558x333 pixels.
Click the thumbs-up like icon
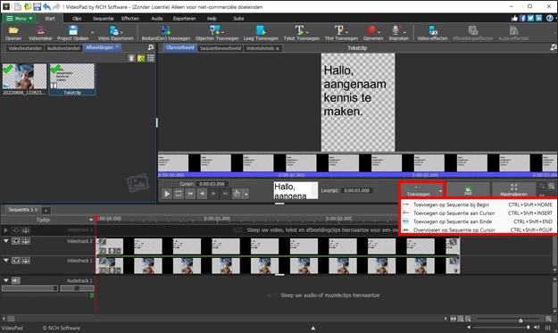click(514, 18)
